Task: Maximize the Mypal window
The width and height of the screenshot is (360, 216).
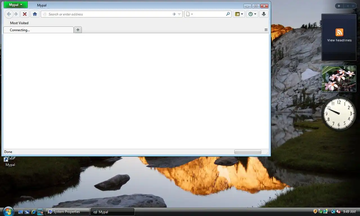Action: point(256,6)
